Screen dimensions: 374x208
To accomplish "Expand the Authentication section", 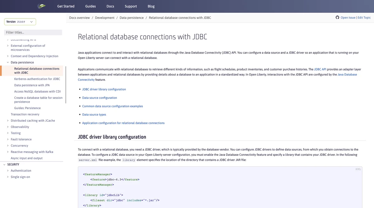I will tap(7, 171).
